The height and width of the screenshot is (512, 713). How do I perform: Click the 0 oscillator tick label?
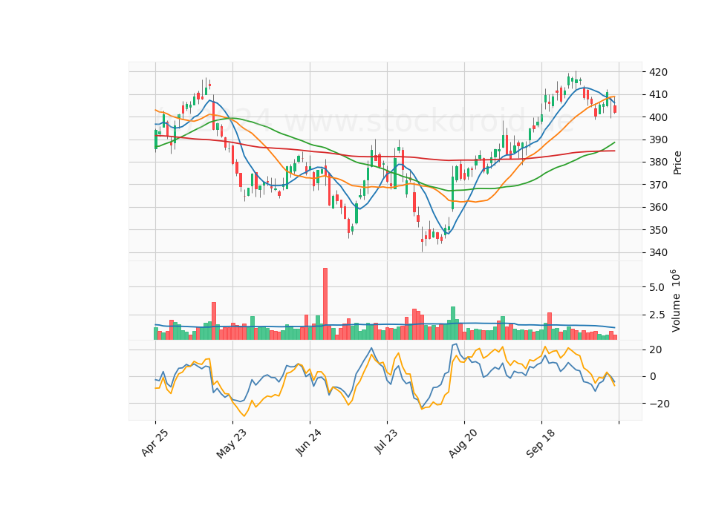pos(653,377)
